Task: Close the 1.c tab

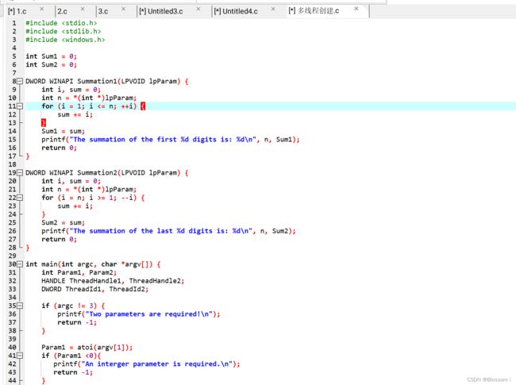Action: pos(42,10)
